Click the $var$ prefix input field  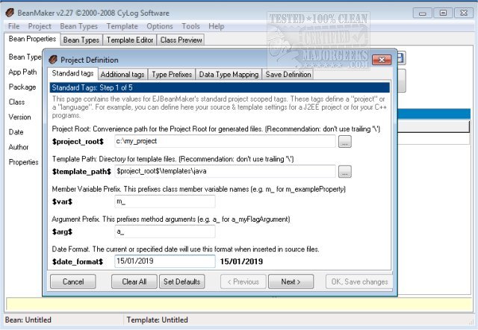[165, 202]
